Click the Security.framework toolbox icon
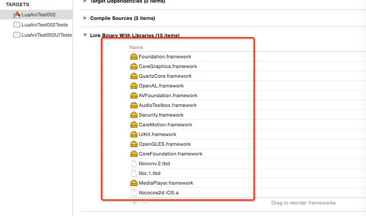Image resolution: width=366 pixels, height=216 pixels. [x=134, y=115]
